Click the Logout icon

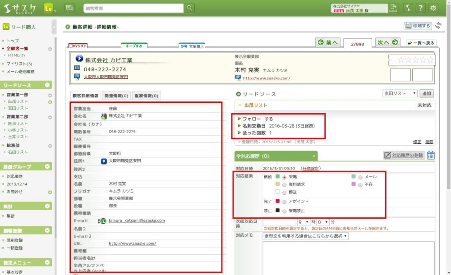click(x=393, y=8)
